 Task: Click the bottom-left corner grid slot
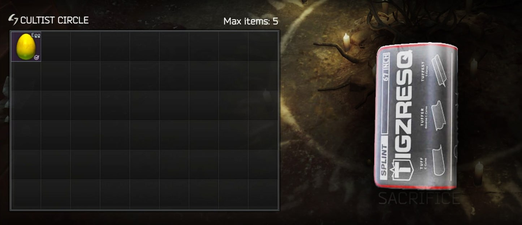[26, 194]
